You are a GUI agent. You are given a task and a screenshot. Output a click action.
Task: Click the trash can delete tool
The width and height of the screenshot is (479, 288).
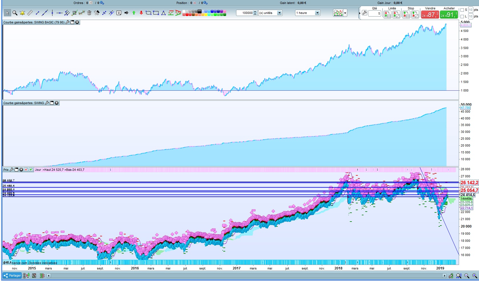[x=89, y=13]
